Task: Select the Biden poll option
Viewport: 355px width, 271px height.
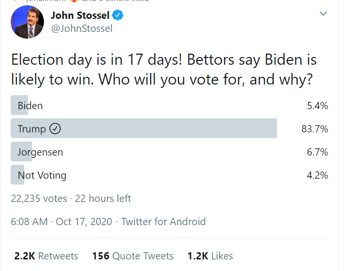Action: click(170, 105)
